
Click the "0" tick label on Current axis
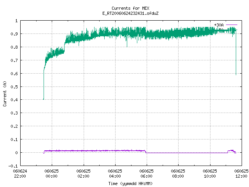point(16,153)
